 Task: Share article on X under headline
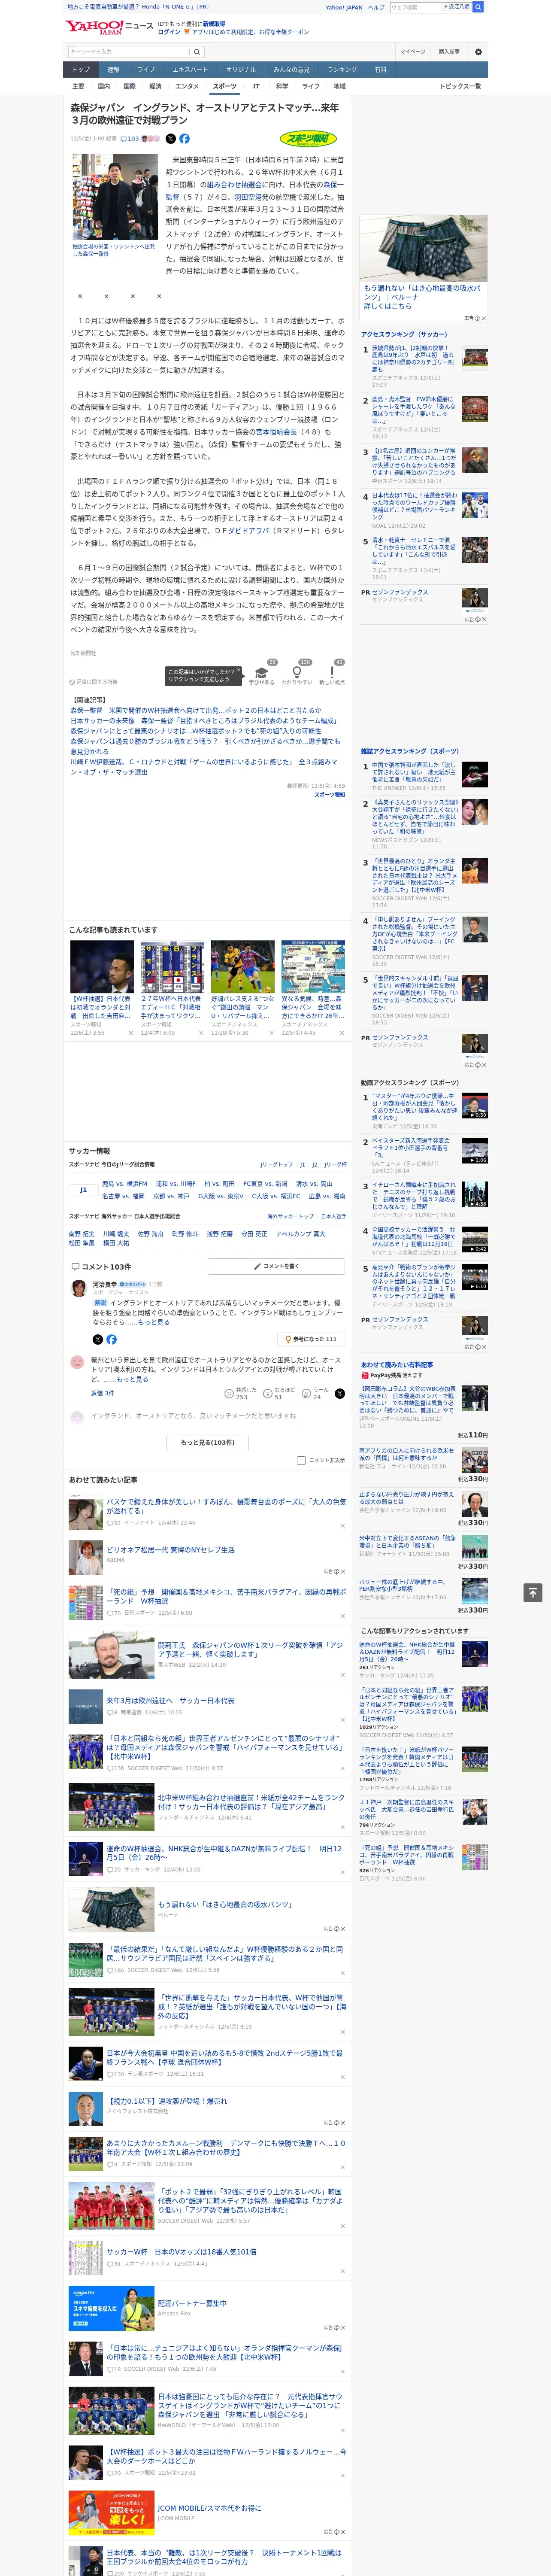170,139
